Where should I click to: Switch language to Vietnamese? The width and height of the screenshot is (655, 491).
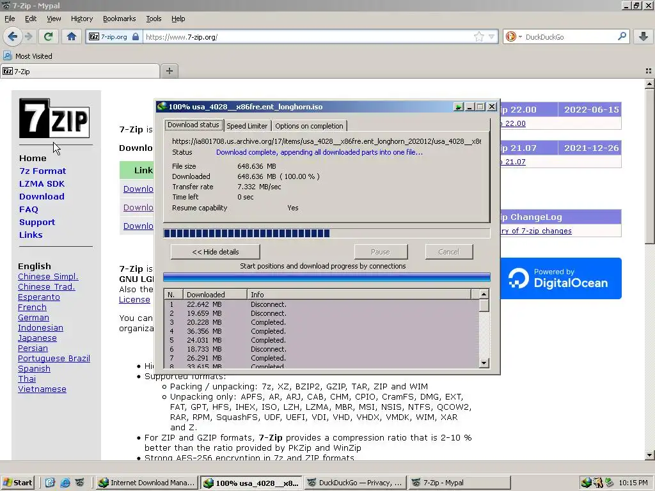tap(42, 389)
